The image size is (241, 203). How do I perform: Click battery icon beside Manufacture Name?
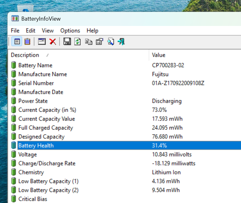[x=14, y=74]
